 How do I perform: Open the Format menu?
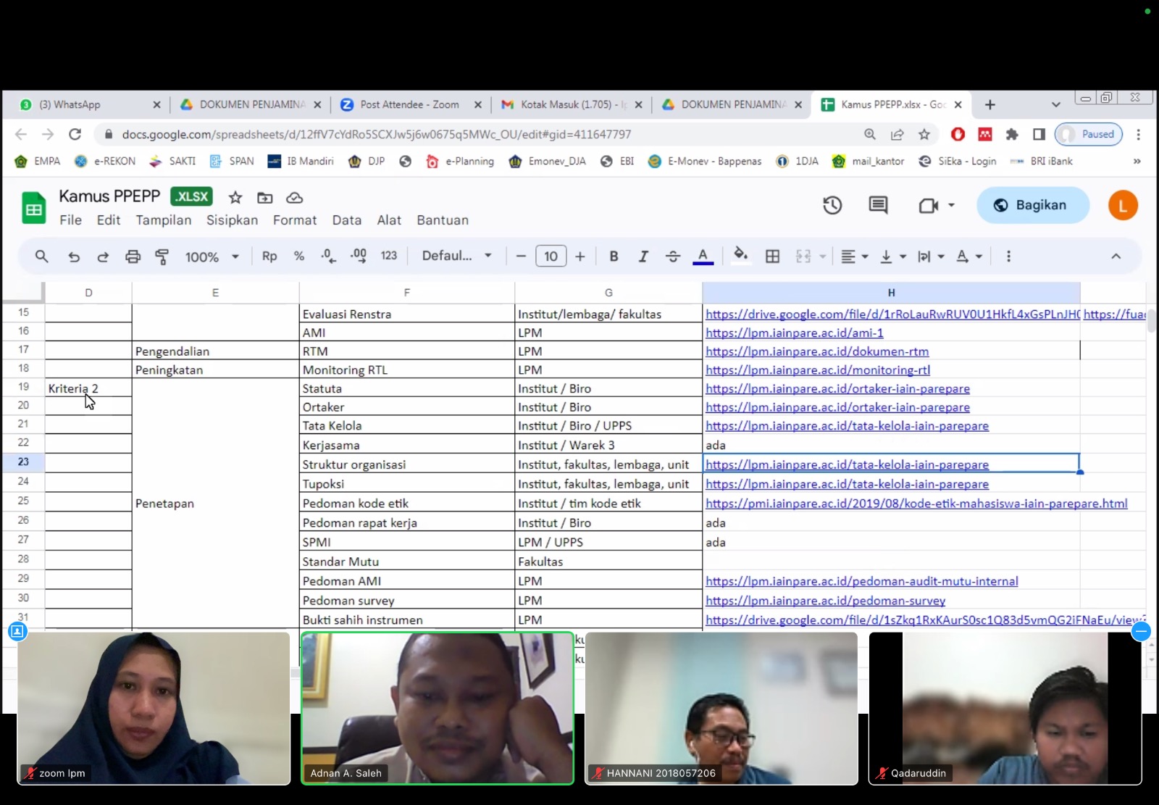coord(294,220)
